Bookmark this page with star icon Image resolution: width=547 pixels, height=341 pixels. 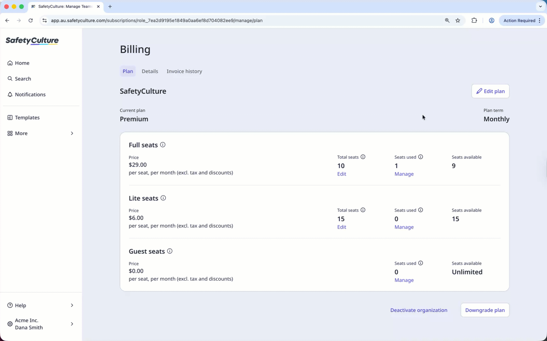458,20
